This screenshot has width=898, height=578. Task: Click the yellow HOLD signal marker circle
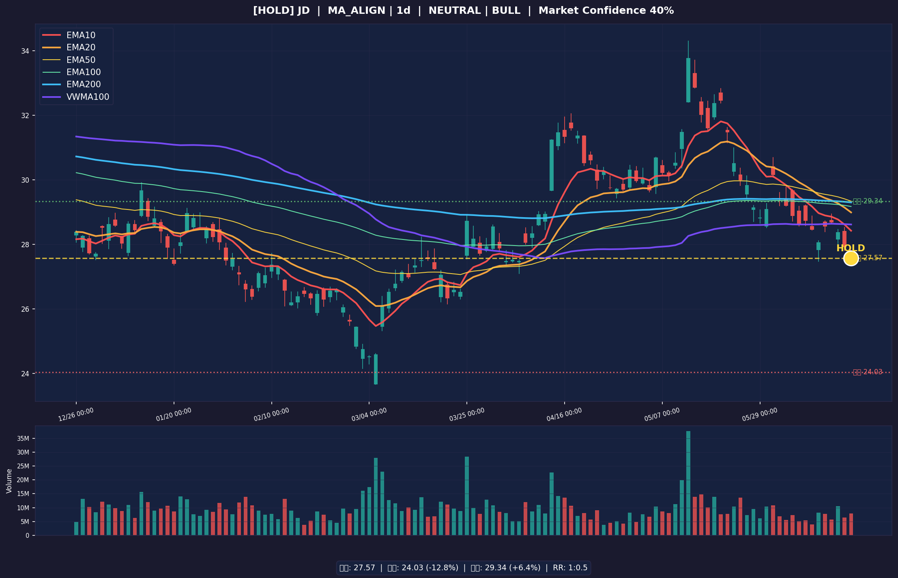(x=851, y=258)
